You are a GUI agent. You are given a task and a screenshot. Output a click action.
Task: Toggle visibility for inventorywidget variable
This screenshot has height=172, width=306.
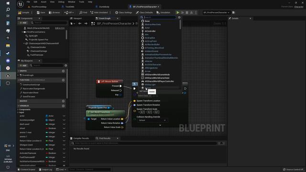(64, 120)
